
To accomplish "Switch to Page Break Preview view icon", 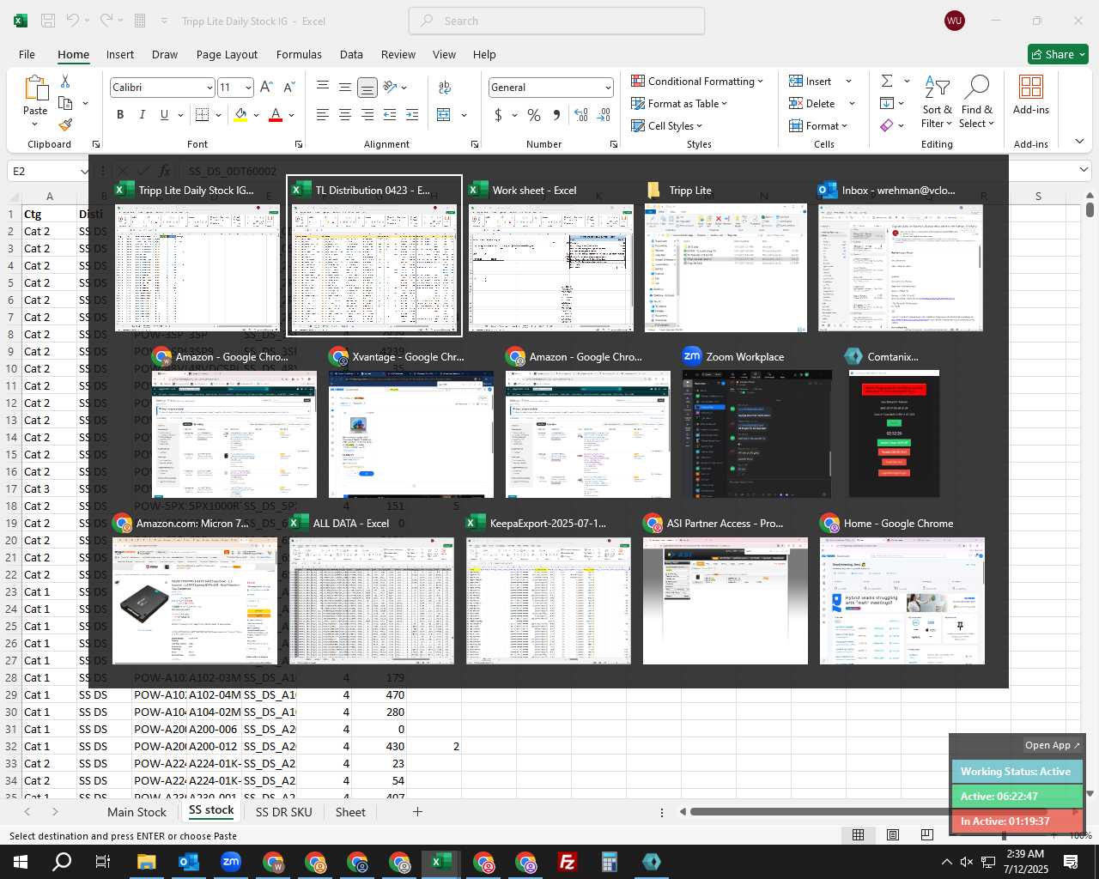I will pos(926,834).
